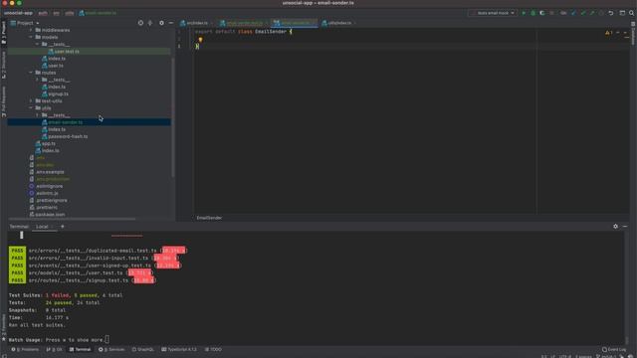The height and width of the screenshot is (358, 637).
Task: Expand the test-utils folder arrow
Action: pos(31,101)
